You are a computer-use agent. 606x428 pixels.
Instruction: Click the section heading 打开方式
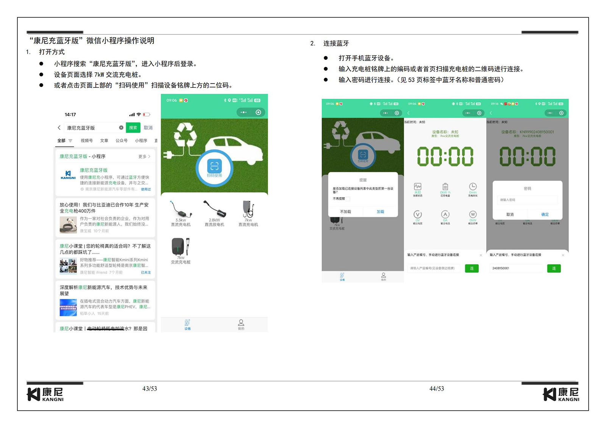coord(52,52)
